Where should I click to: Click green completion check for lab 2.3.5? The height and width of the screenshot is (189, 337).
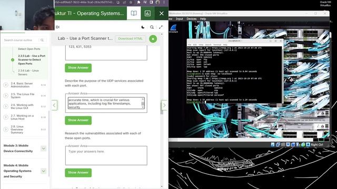pos(13,60)
